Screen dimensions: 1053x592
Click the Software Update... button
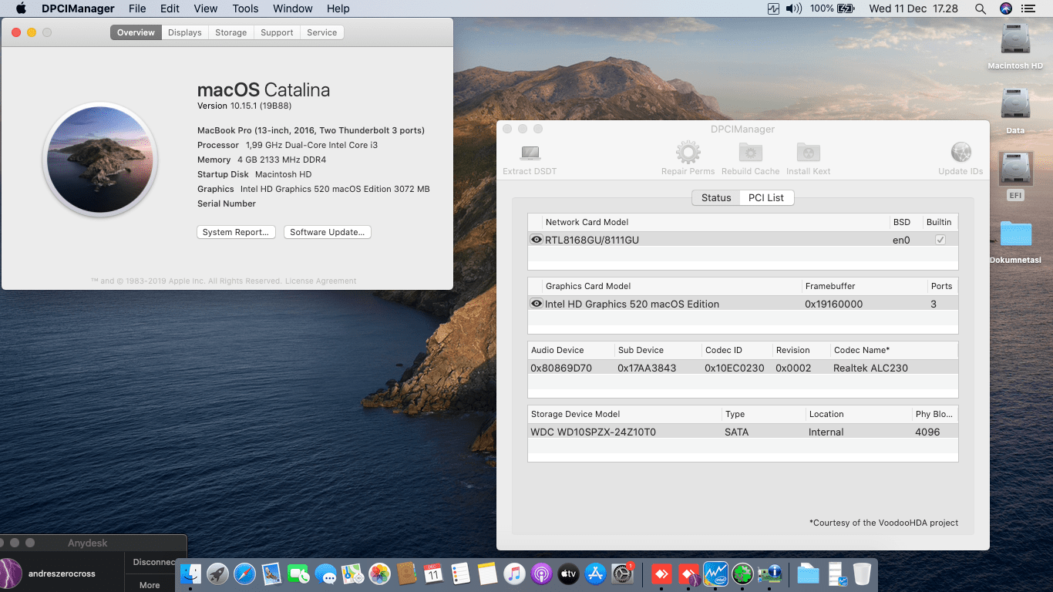pos(327,232)
